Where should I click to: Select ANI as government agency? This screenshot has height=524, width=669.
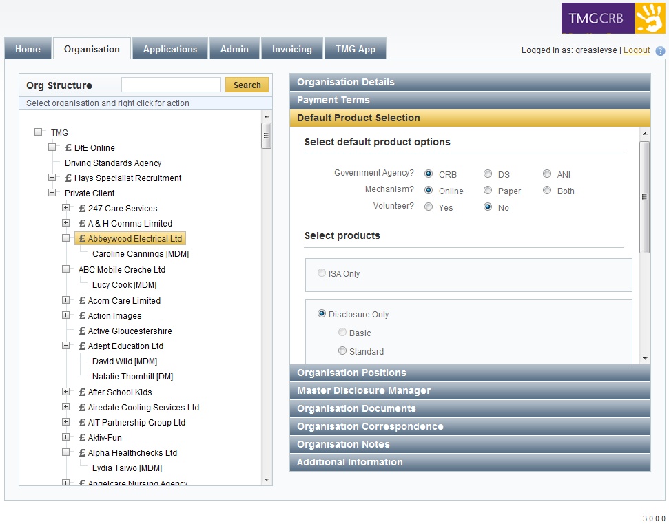coord(546,174)
